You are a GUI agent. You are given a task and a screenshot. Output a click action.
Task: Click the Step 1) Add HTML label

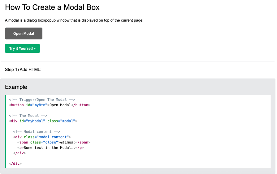(x=23, y=70)
